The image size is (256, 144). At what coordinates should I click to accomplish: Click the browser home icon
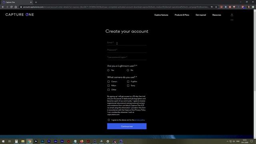pyautogui.click(x=16, y=7)
